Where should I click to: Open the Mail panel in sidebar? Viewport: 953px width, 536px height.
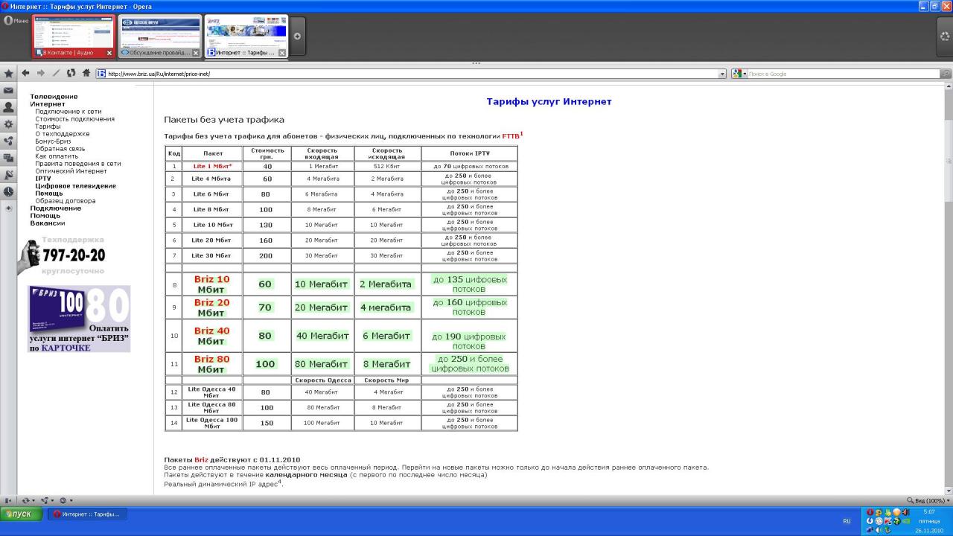pos(8,91)
